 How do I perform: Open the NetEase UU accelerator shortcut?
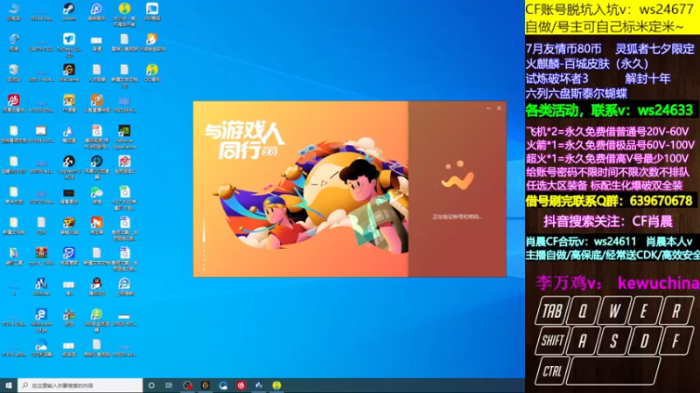pos(96,166)
